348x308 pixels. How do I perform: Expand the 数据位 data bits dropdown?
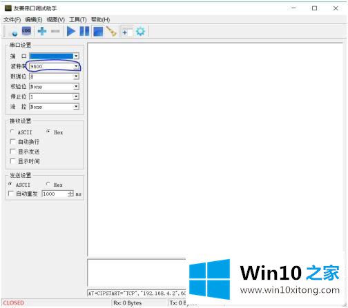point(76,76)
